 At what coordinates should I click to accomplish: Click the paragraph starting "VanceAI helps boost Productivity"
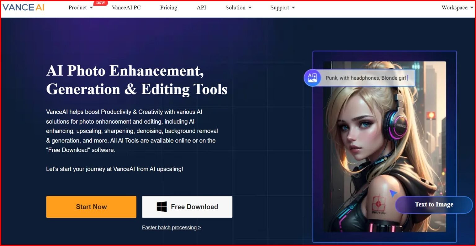tap(132, 131)
